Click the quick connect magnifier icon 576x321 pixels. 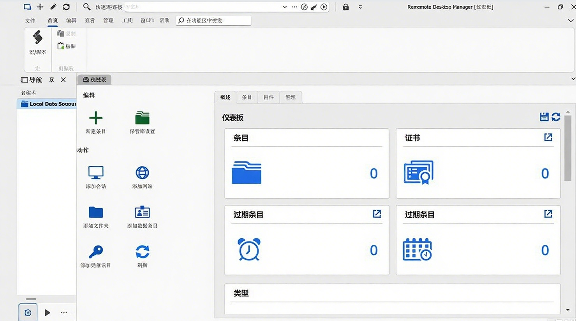coord(87,7)
